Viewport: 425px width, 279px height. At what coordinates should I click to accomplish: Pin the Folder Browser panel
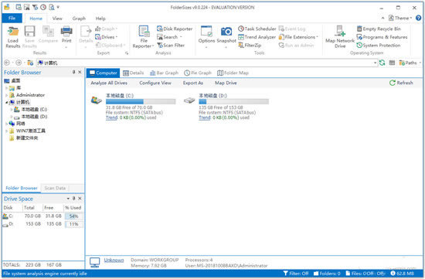coord(73,72)
